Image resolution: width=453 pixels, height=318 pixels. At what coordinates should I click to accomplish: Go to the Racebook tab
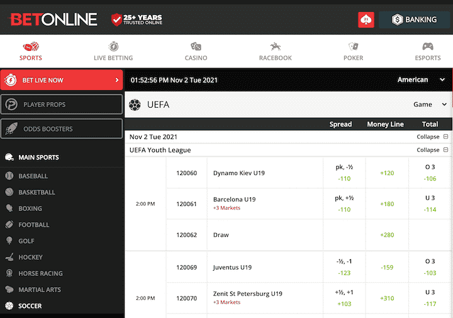click(x=276, y=52)
